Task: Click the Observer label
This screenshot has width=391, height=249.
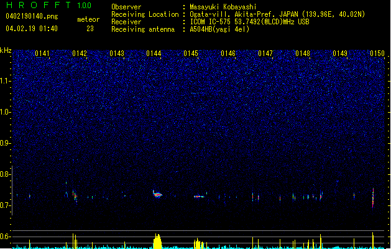Action: pyautogui.click(x=126, y=7)
